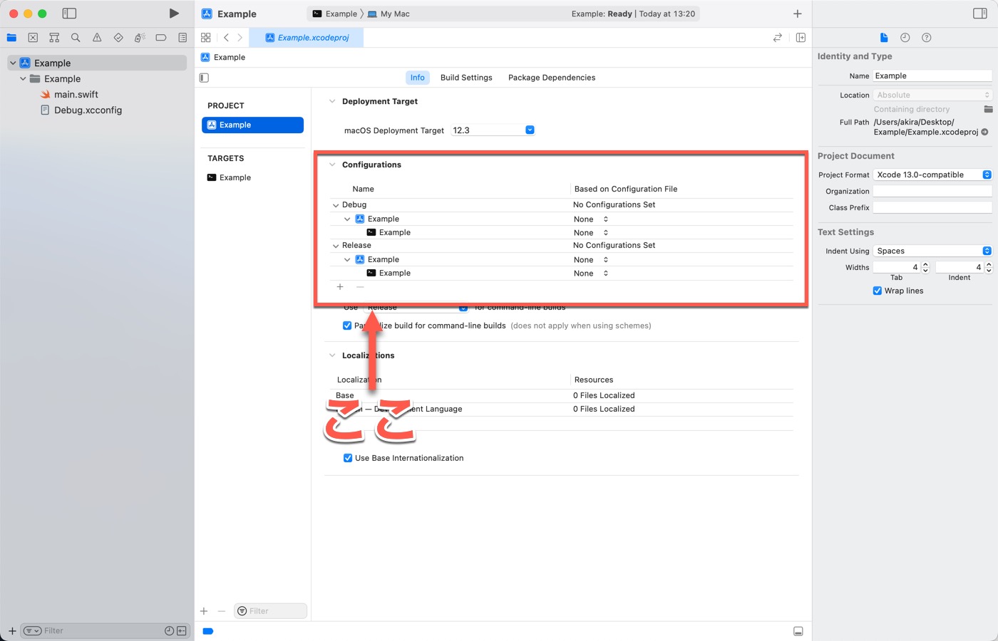Open the Test navigator
998x641 pixels.
(x=118, y=38)
